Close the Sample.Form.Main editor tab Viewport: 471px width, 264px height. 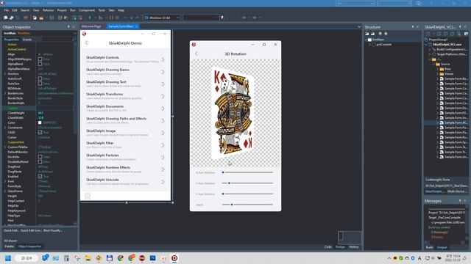[136, 26]
